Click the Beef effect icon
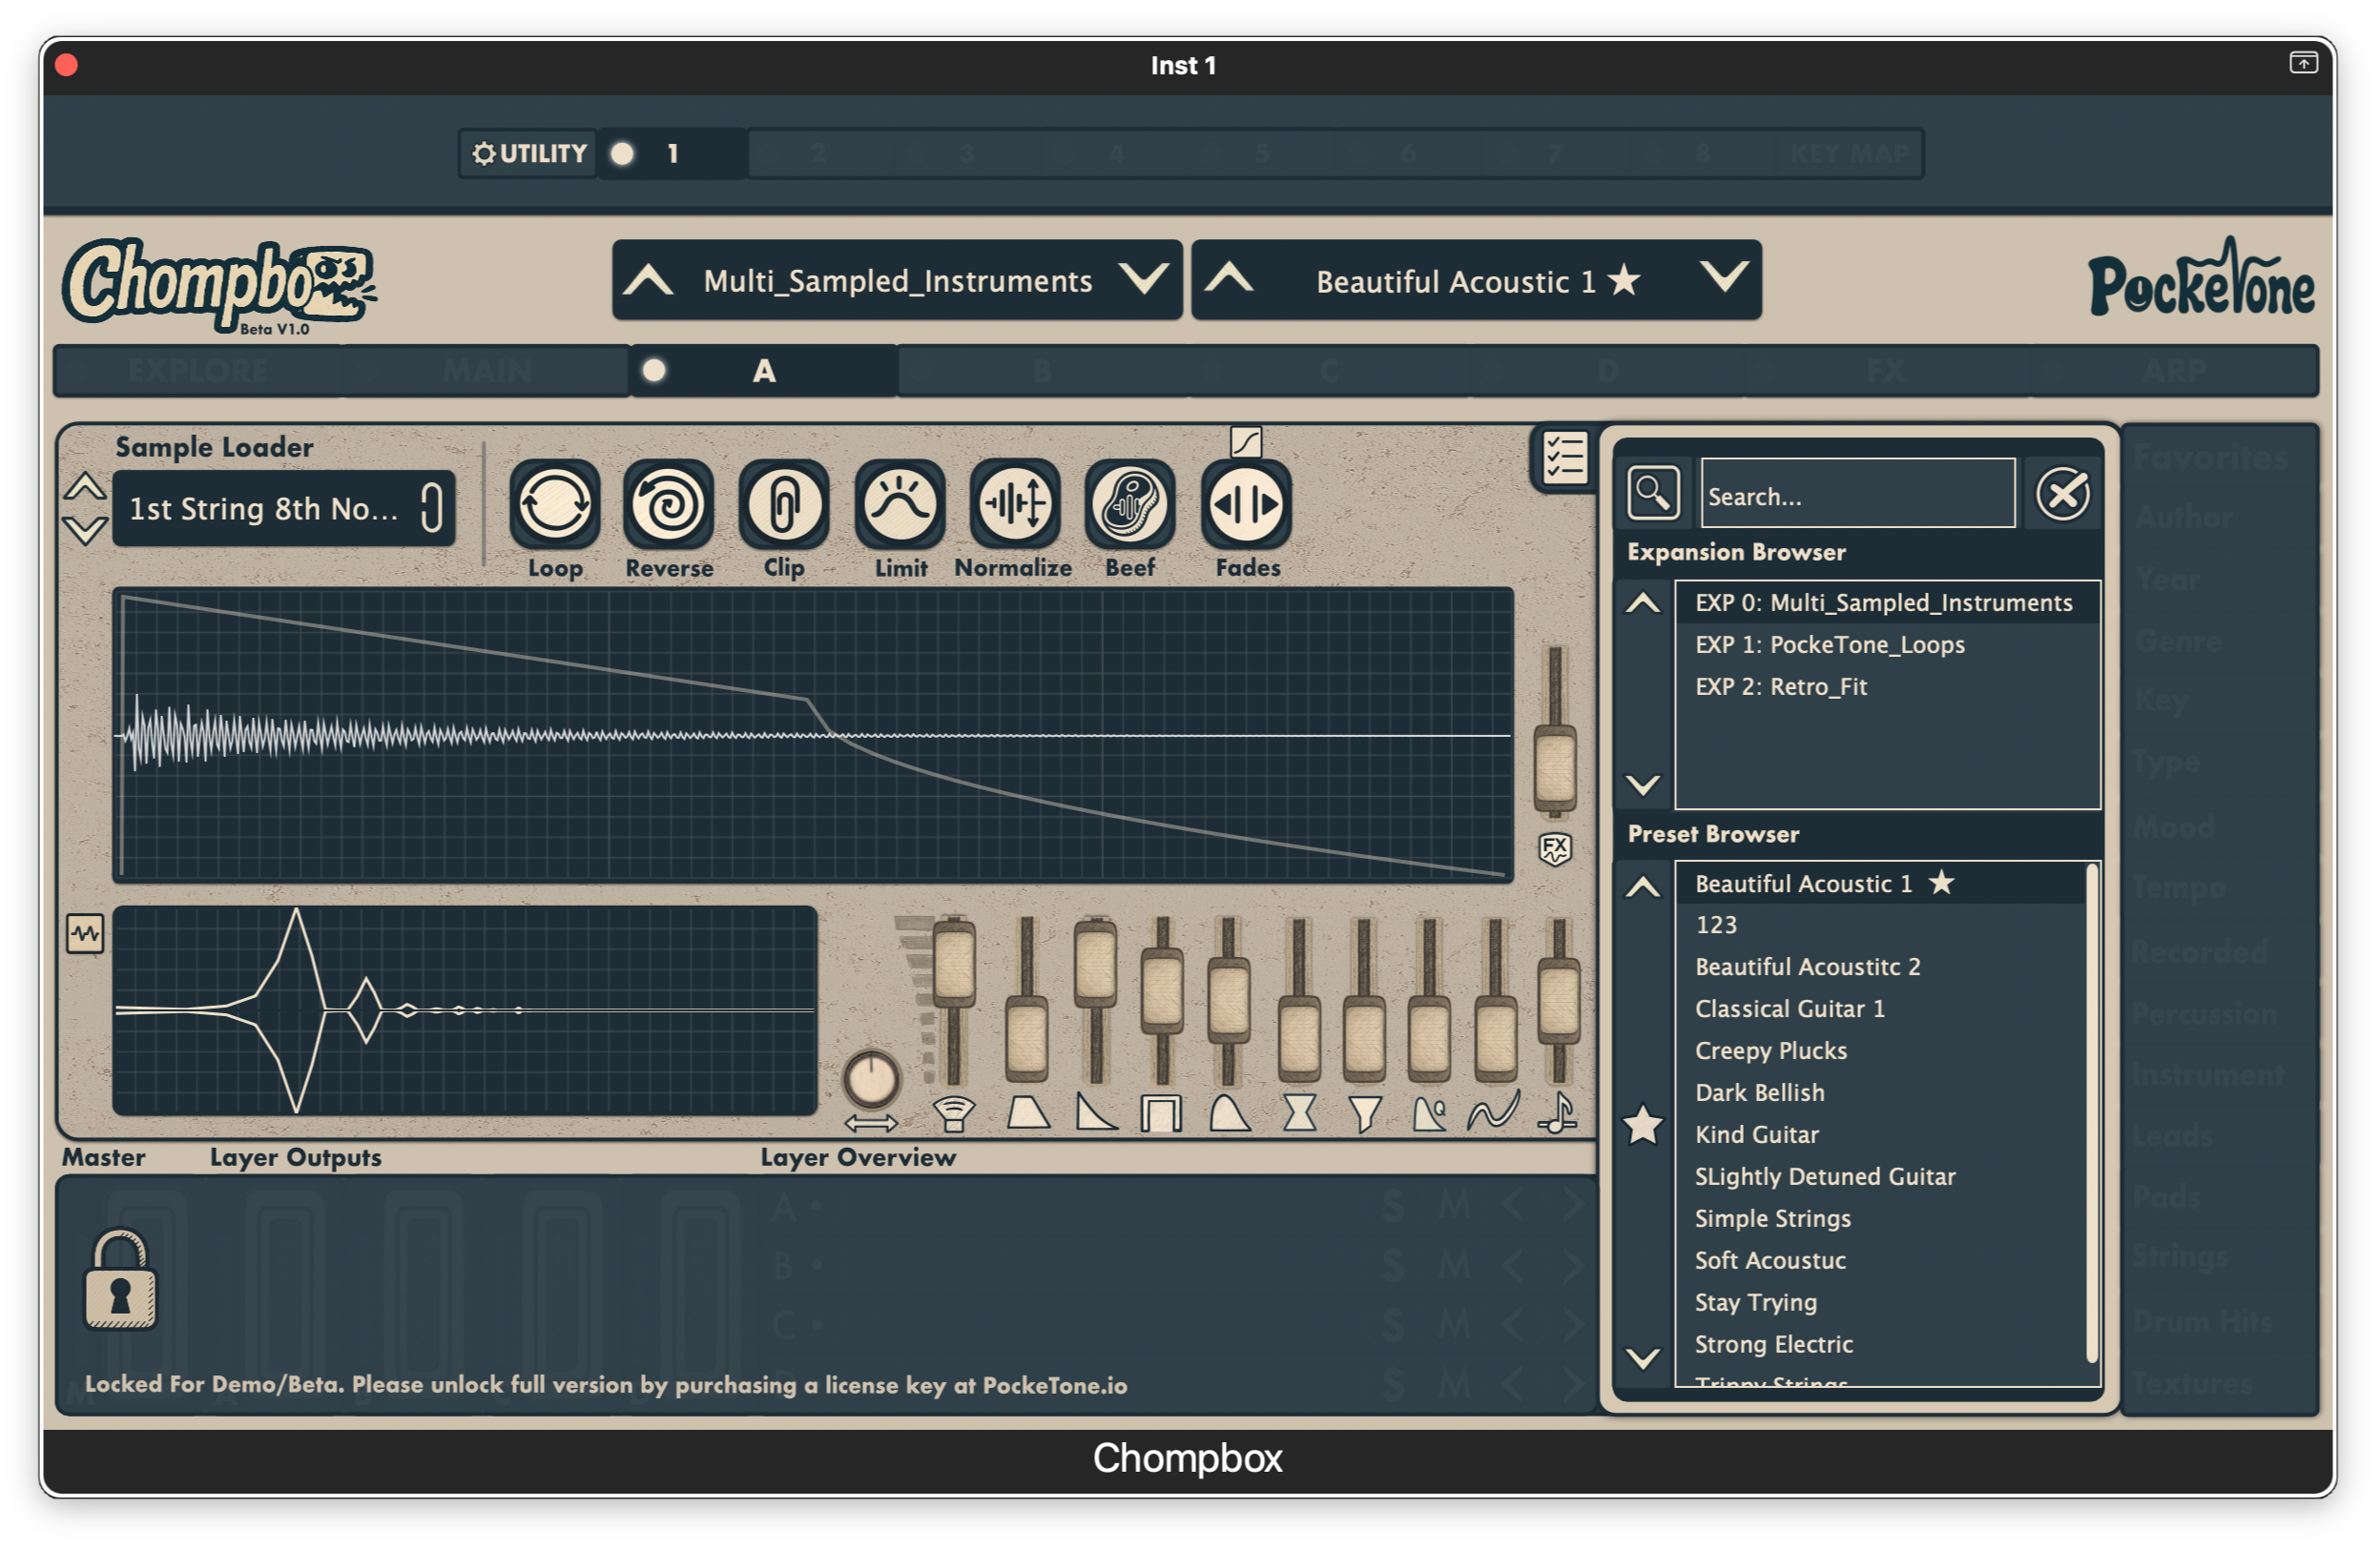The image size is (2380, 1549). tap(1130, 503)
